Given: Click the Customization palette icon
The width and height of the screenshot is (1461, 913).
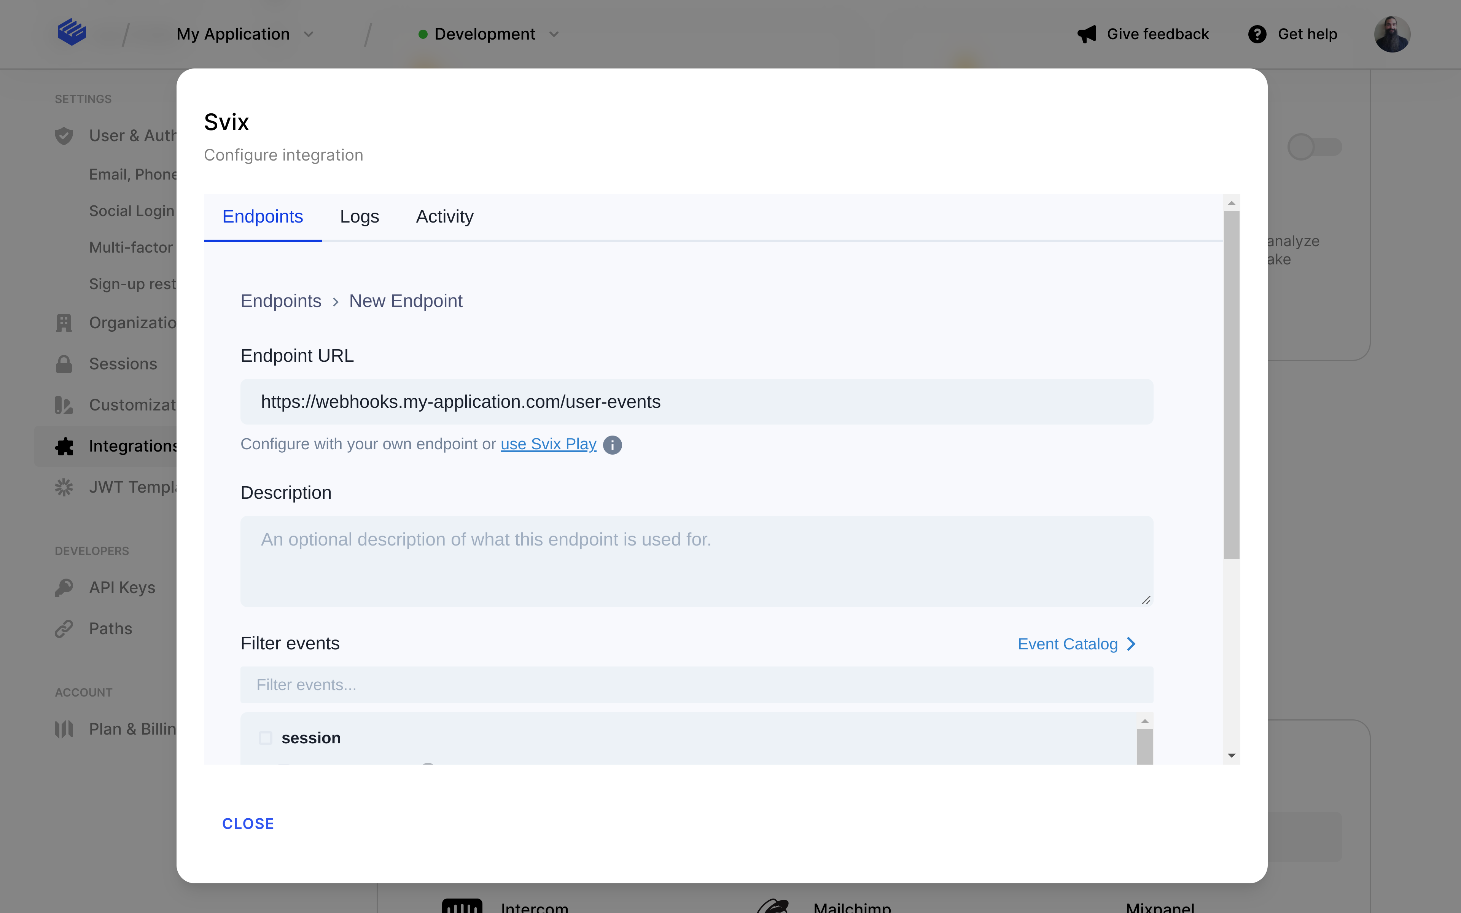Looking at the screenshot, I should coord(64,405).
